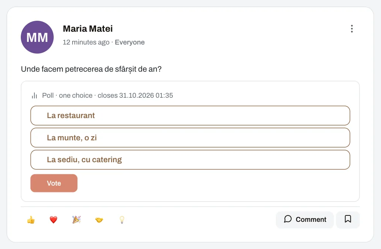
Task: React with the light bulb emoji
Action: [x=122, y=220]
